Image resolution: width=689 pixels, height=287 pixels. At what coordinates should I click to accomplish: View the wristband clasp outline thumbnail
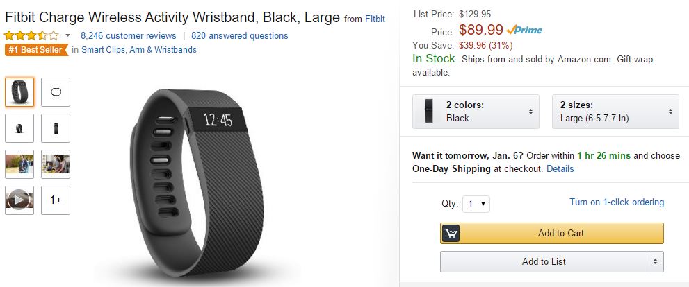[56, 92]
